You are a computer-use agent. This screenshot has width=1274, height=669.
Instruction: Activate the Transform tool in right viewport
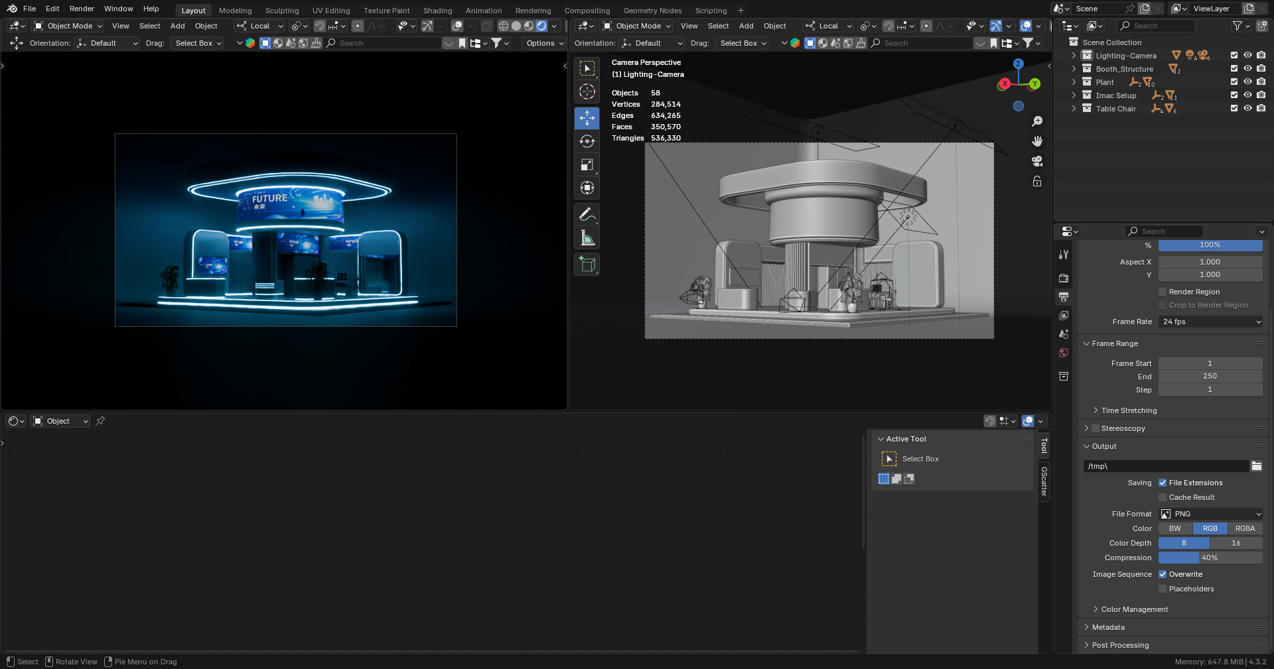click(x=587, y=188)
